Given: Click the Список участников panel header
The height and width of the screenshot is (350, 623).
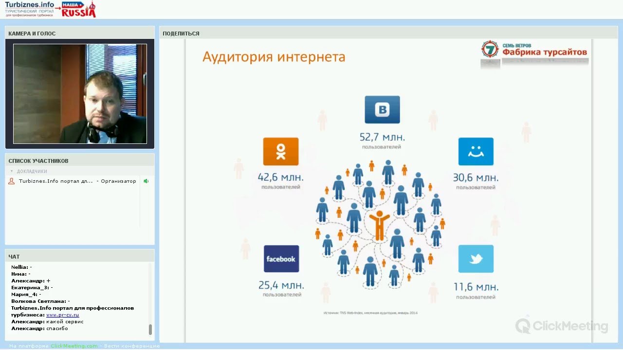Looking at the screenshot, I should (x=80, y=161).
